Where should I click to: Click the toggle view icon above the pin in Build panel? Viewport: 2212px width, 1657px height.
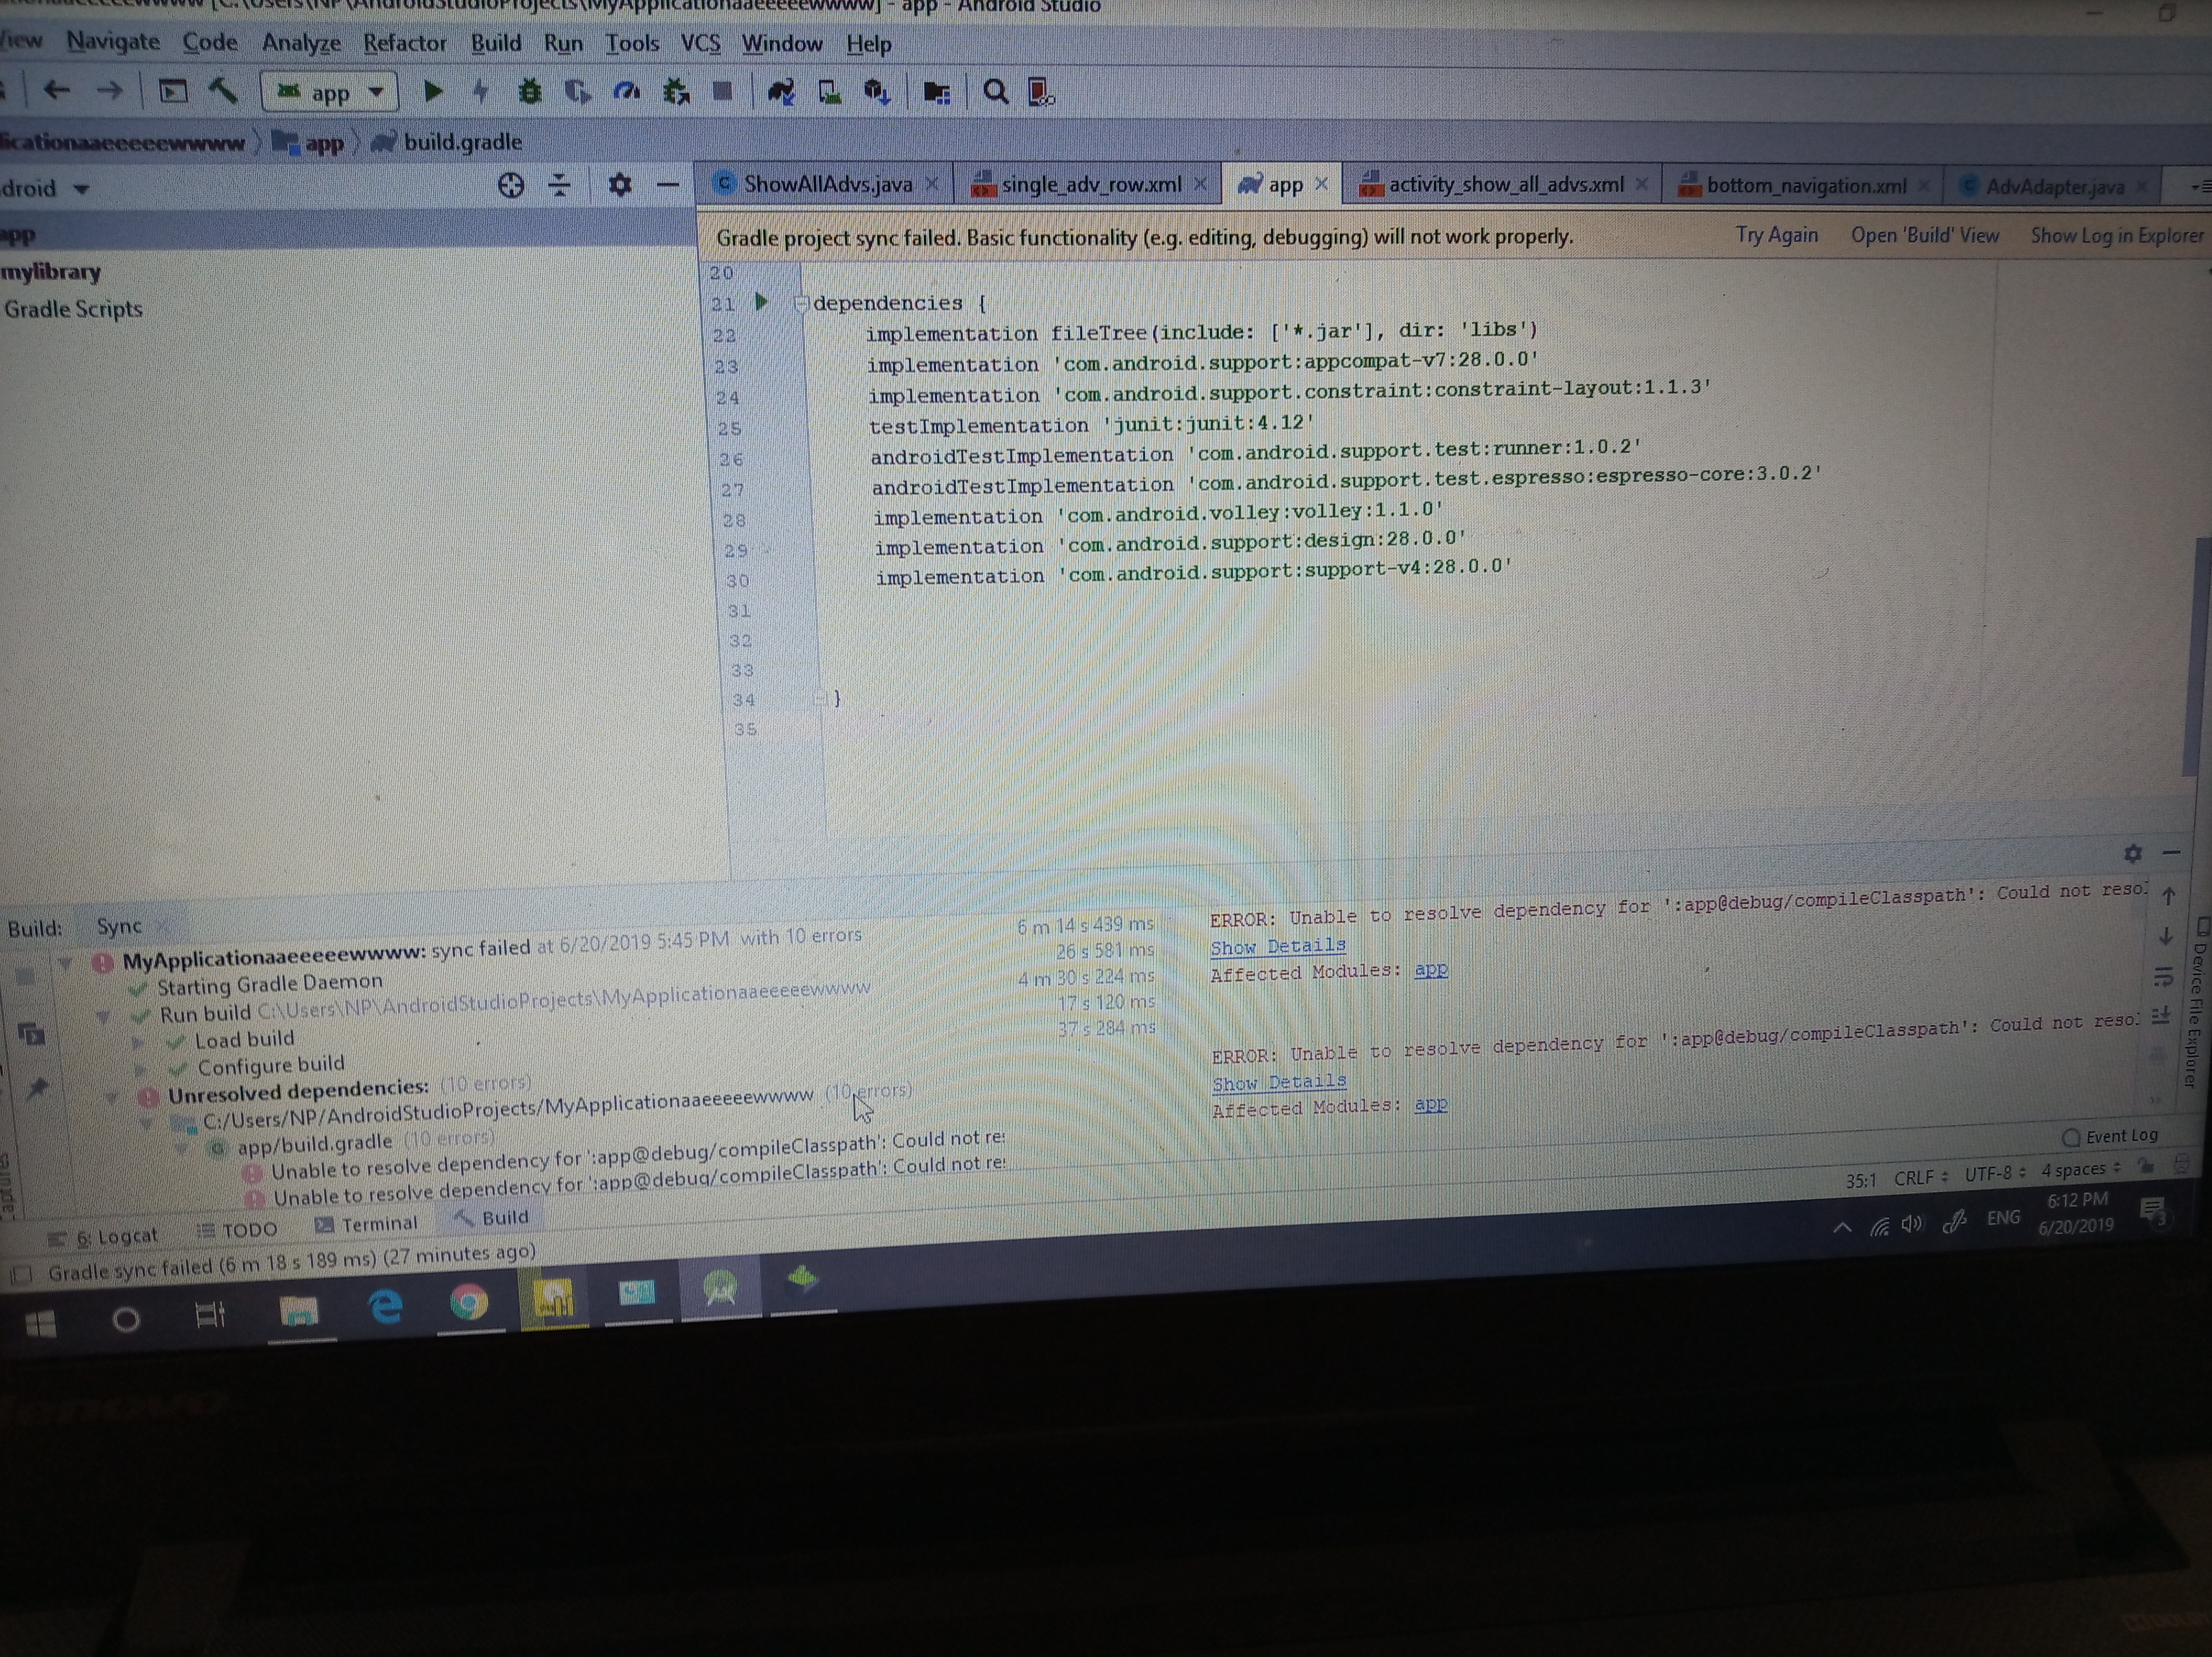(31, 1033)
